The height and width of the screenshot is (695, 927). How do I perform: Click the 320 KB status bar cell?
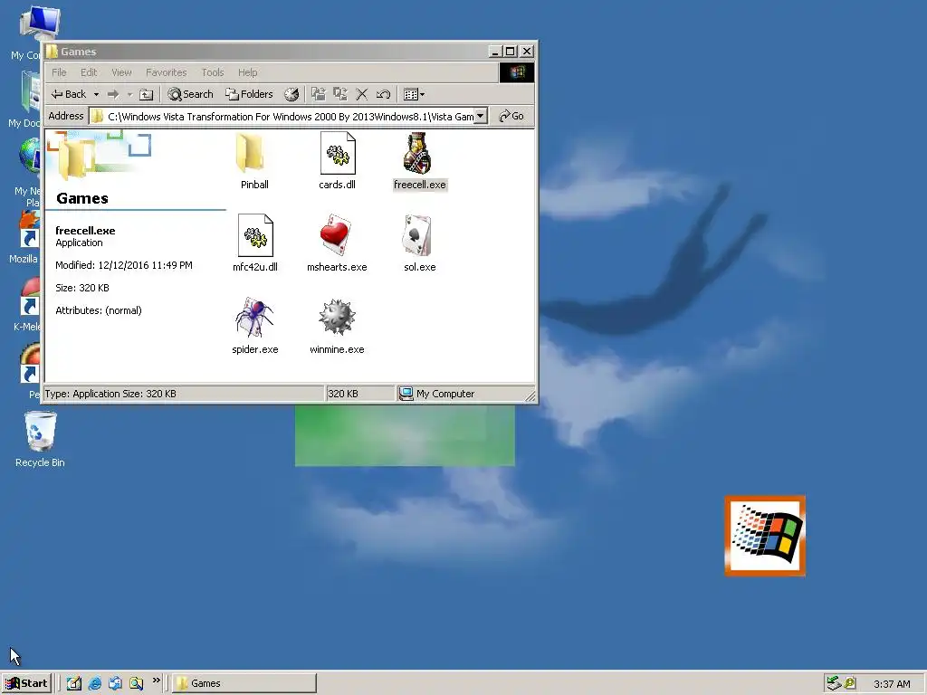tap(359, 394)
